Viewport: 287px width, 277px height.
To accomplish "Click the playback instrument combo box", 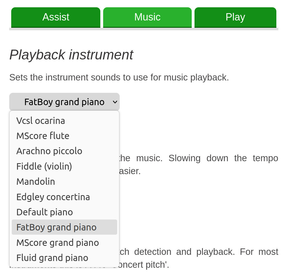I will (64, 102).
